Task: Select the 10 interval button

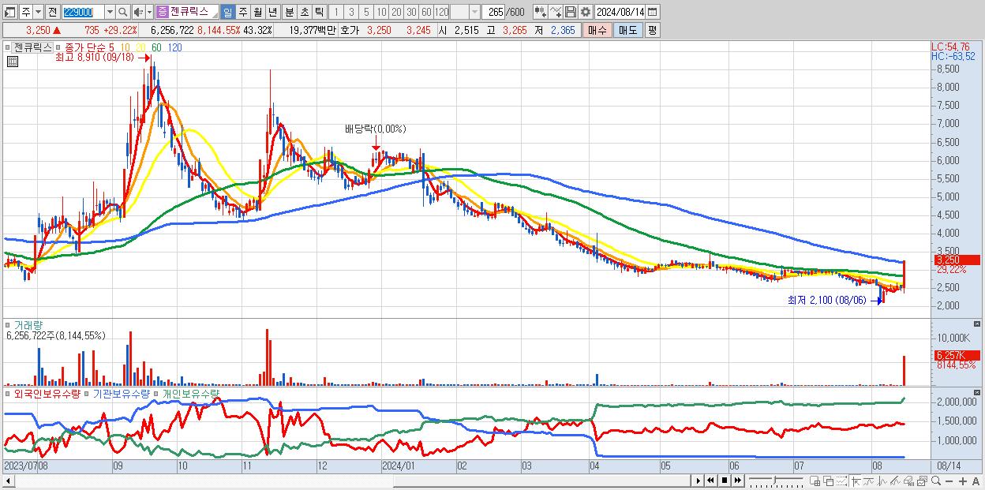Action: point(381,12)
